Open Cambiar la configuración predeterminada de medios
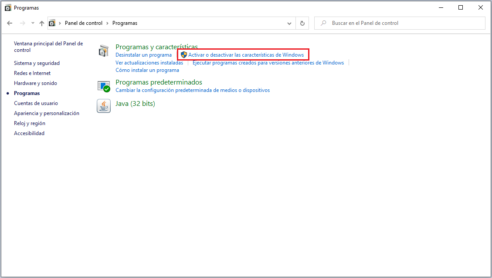 [192, 90]
